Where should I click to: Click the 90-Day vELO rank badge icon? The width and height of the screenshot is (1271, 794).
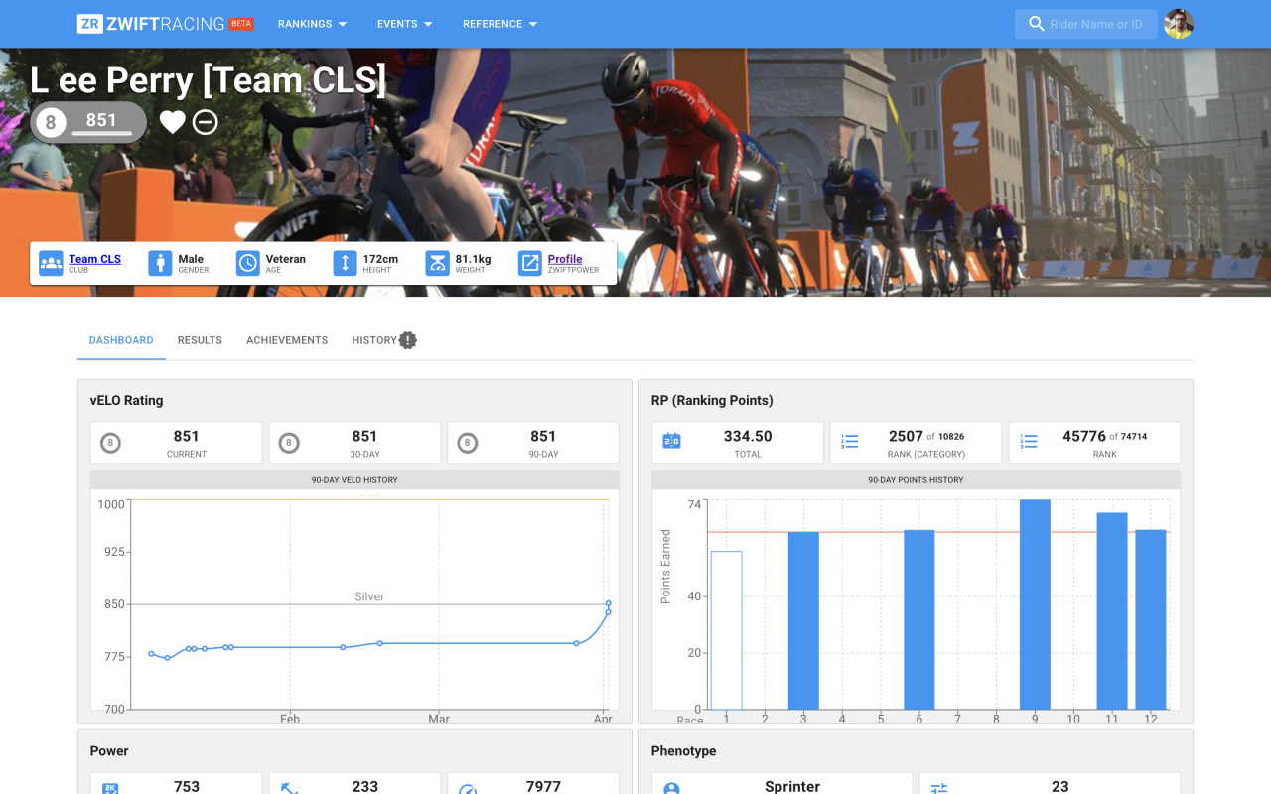point(468,443)
